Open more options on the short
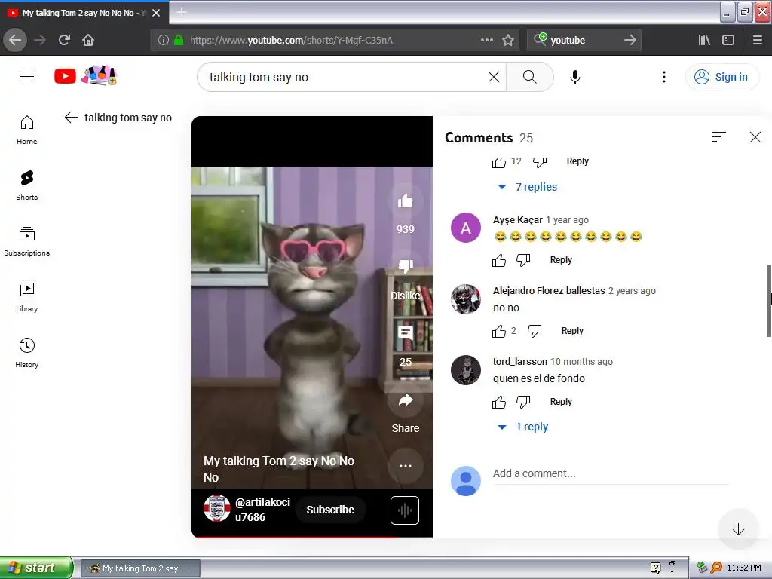This screenshot has height=579, width=772. [x=405, y=466]
